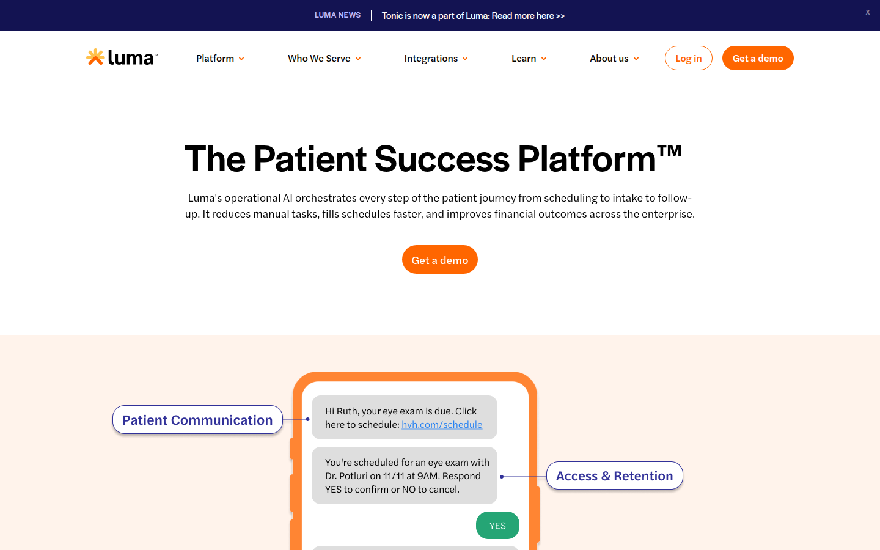Close the Luma News announcement banner
This screenshot has width=880, height=550.
tap(867, 12)
